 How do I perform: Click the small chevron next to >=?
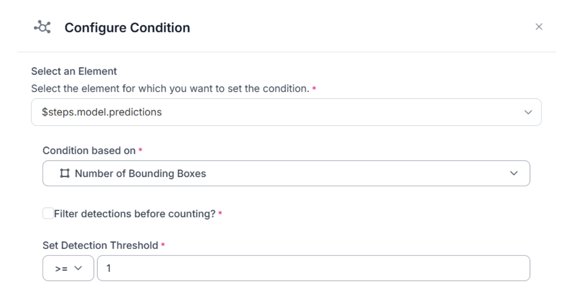[78, 268]
